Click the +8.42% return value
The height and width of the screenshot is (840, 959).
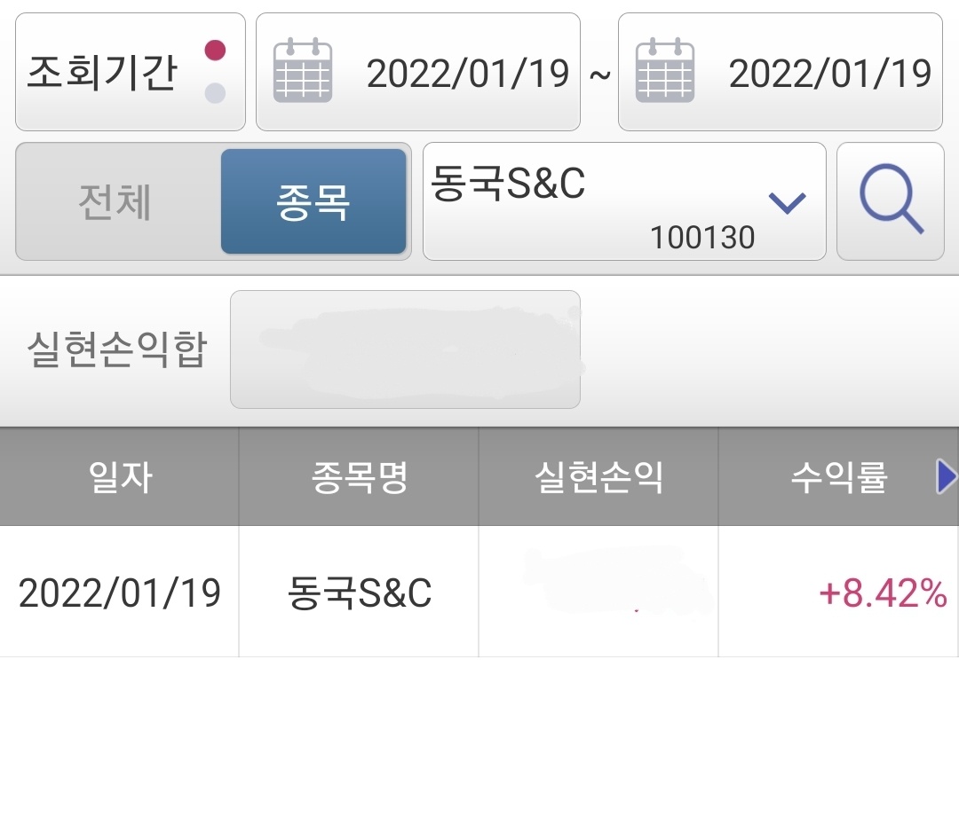pos(883,593)
